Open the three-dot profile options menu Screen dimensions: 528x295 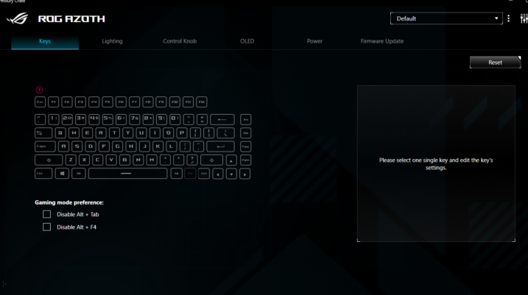pos(508,18)
